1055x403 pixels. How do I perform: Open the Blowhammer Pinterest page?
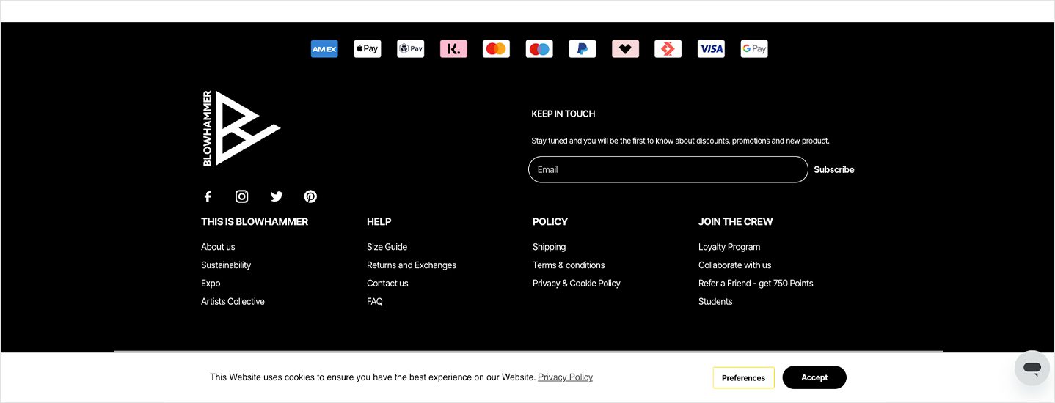point(310,196)
